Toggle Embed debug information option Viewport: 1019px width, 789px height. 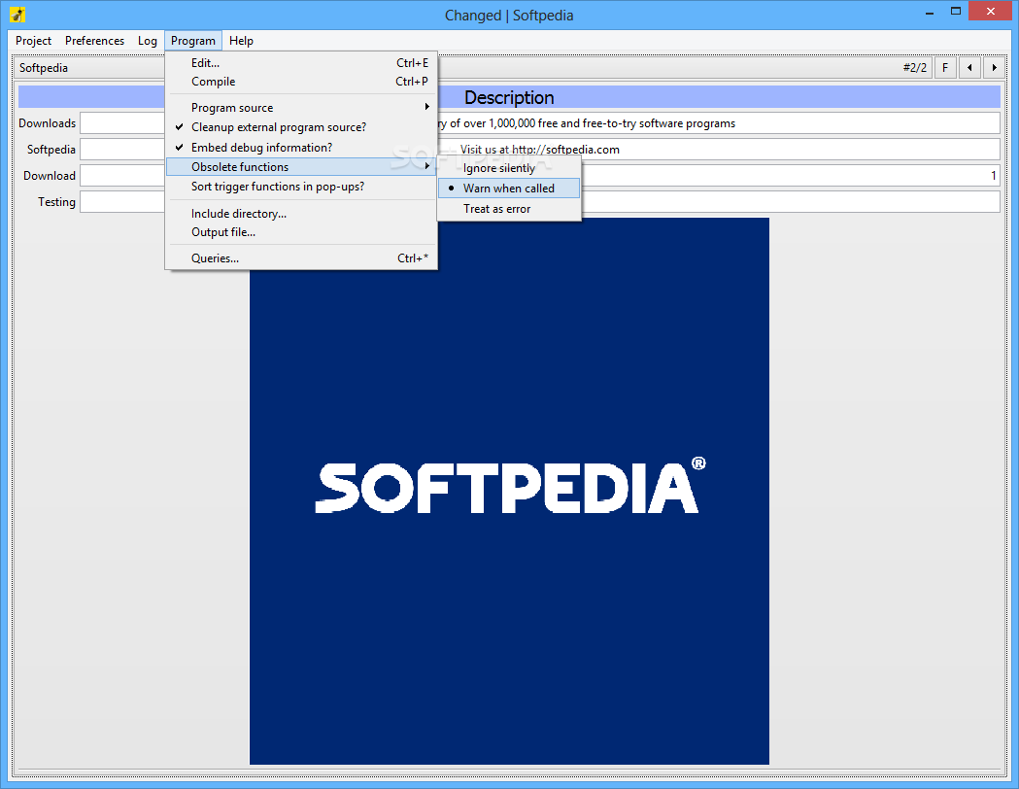(301, 148)
